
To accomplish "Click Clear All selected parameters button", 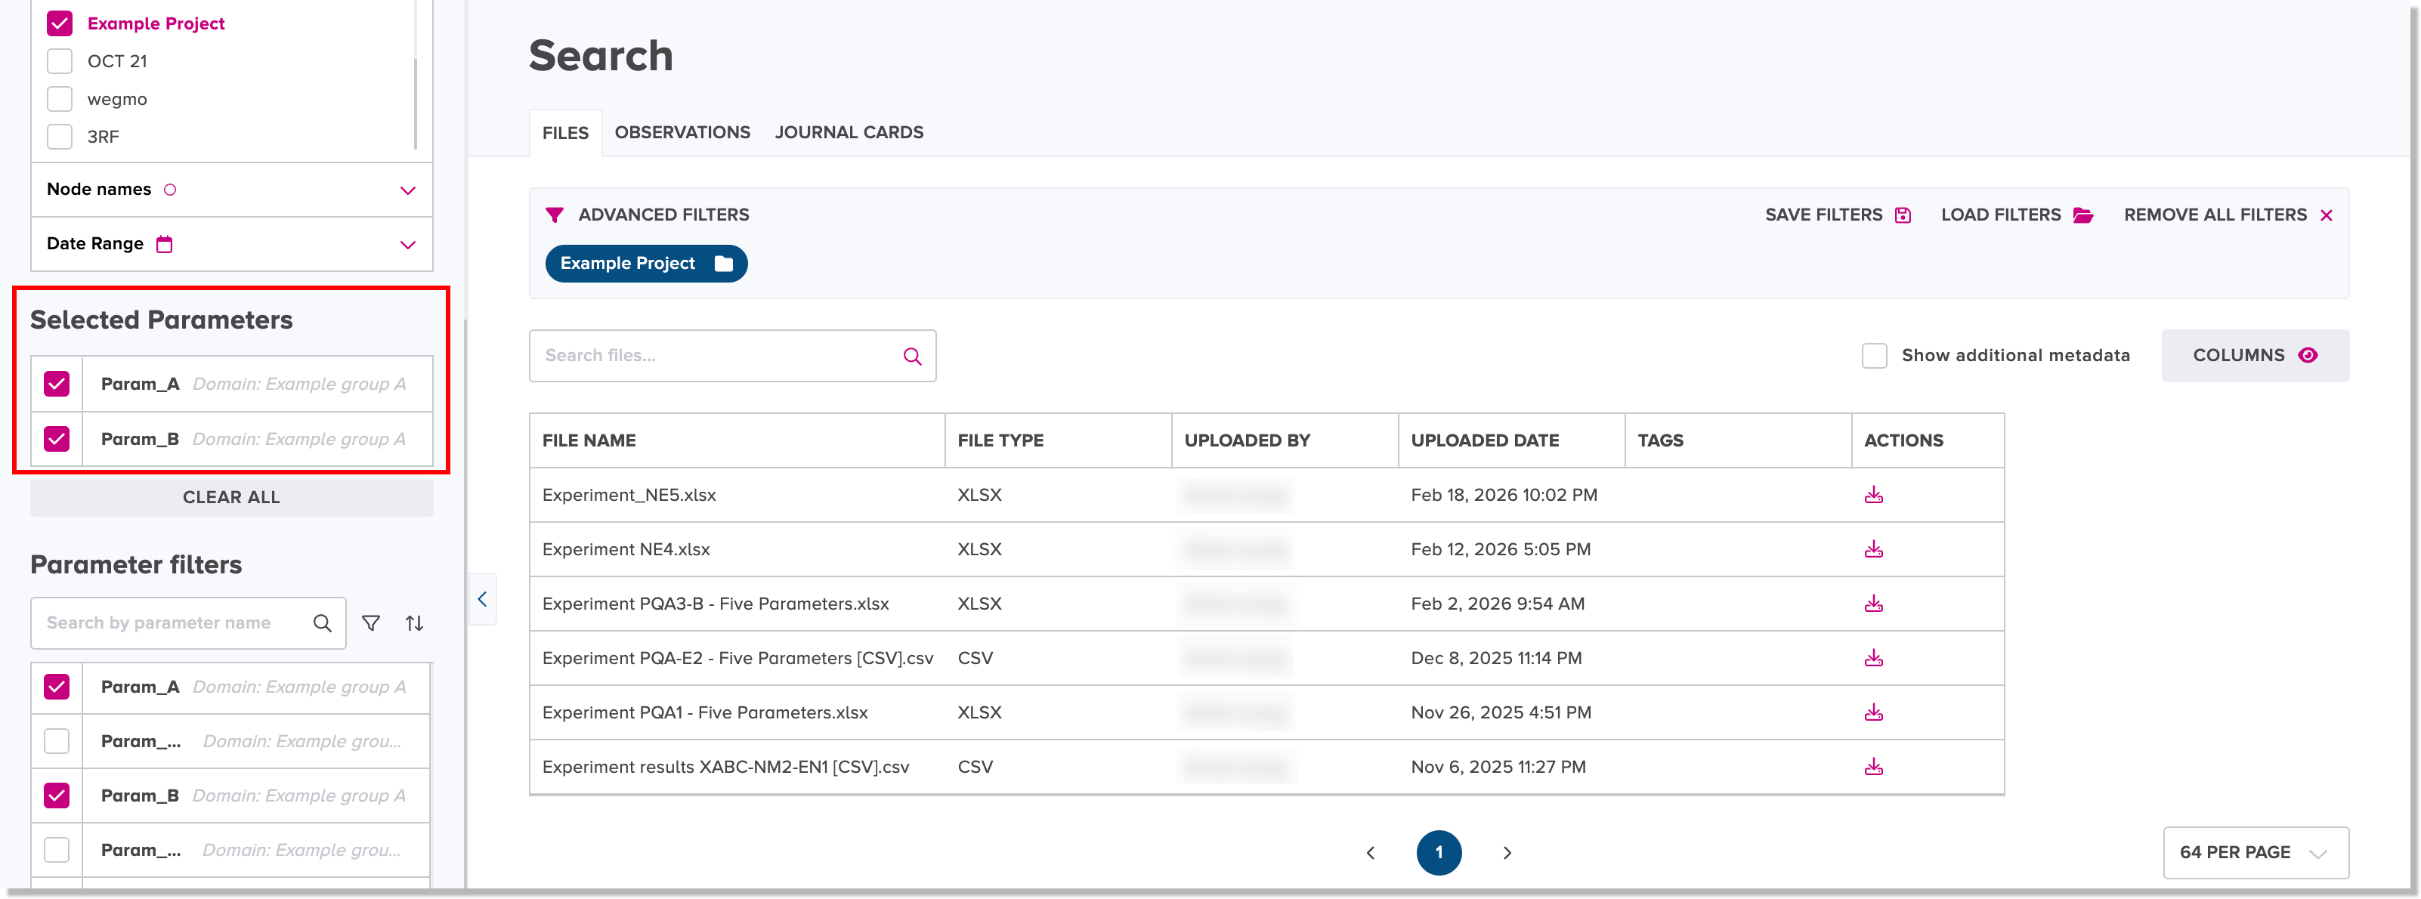I will click(x=231, y=498).
